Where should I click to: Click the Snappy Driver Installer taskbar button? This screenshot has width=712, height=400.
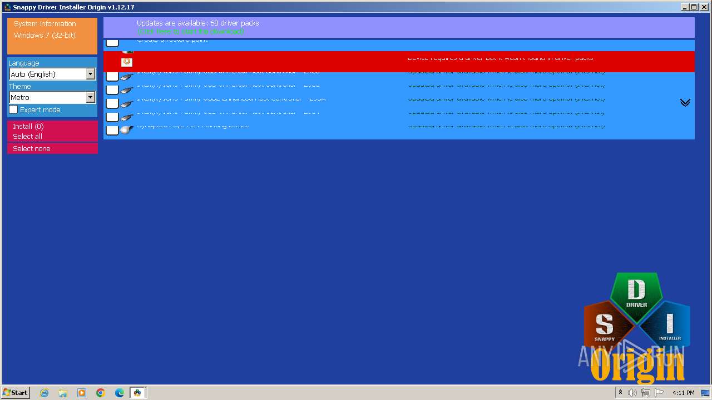[137, 393]
